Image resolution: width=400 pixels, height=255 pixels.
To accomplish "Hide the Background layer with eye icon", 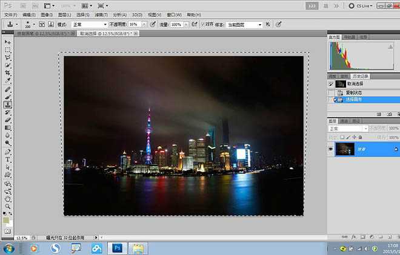I will 331,149.
